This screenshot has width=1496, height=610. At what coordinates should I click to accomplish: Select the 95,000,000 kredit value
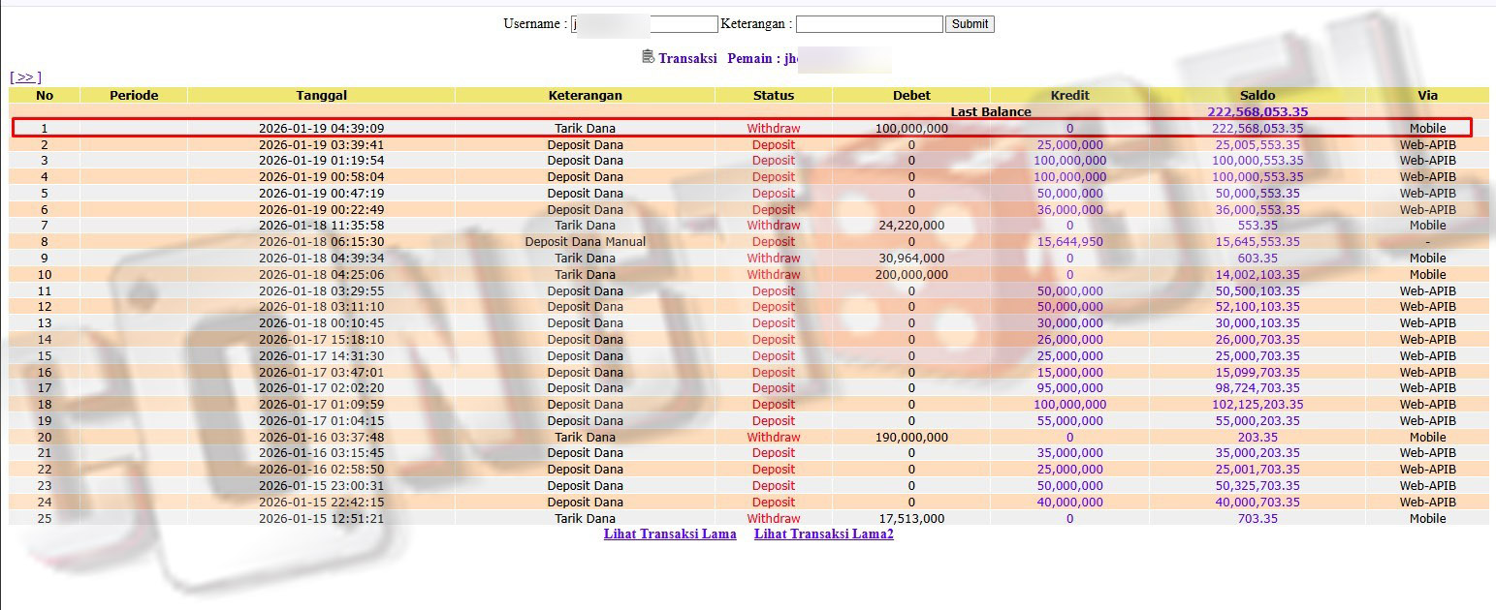pyautogui.click(x=1069, y=388)
